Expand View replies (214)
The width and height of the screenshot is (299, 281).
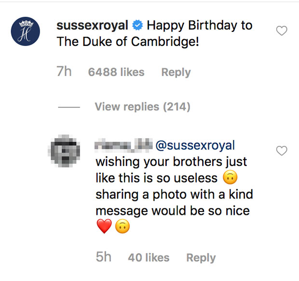coord(142,107)
